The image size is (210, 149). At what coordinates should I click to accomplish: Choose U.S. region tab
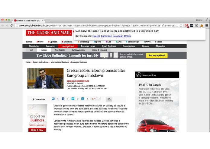pyautogui.click(x=31, y=50)
